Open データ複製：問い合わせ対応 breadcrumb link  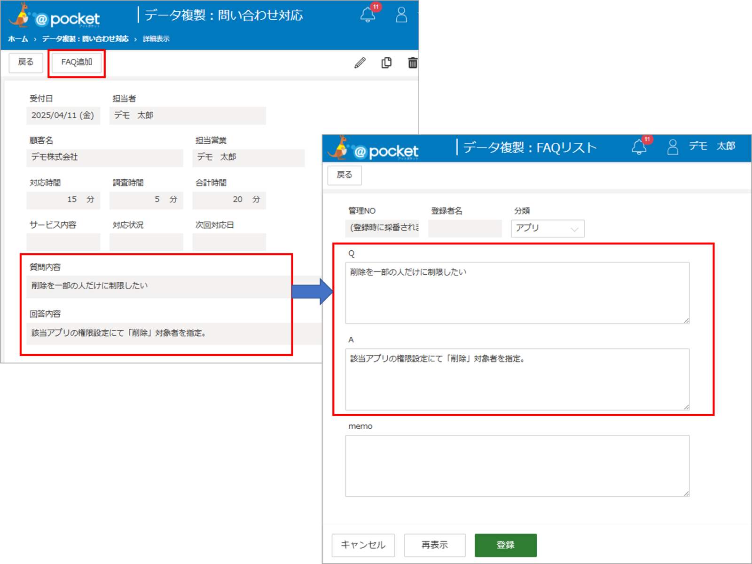pyautogui.click(x=85, y=39)
